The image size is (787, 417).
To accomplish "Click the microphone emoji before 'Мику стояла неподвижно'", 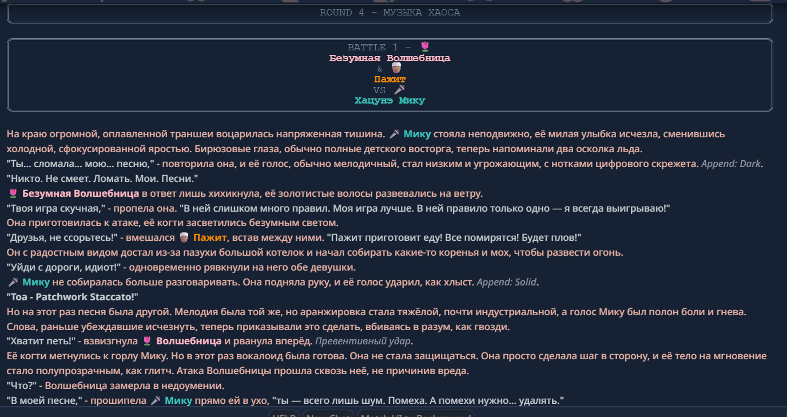I will coord(394,134).
